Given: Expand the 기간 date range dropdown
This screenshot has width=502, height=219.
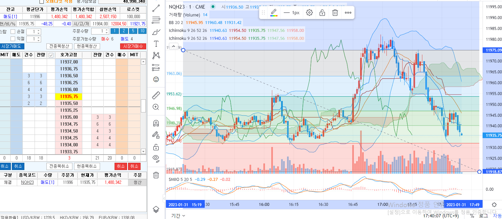Looking at the screenshot, I should [178, 215].
